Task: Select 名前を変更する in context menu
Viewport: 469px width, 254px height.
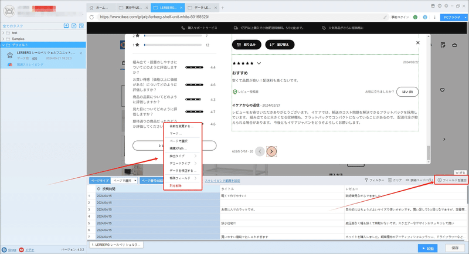Action: tap(183, 126)
